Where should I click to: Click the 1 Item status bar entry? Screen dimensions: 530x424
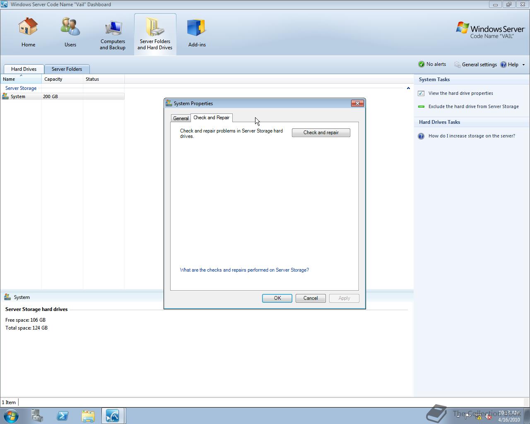(x=9, y=402)
